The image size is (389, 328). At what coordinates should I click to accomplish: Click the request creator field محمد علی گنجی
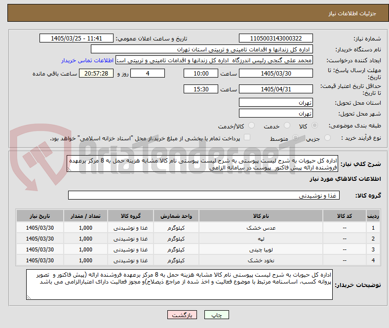coord(214,60)
